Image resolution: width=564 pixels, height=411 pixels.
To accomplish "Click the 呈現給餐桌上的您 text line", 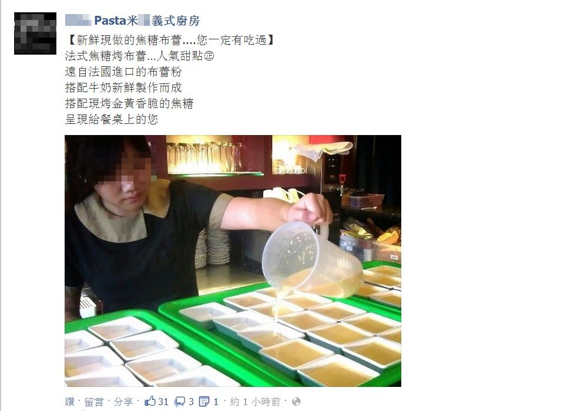I will (x=112, y=119).
